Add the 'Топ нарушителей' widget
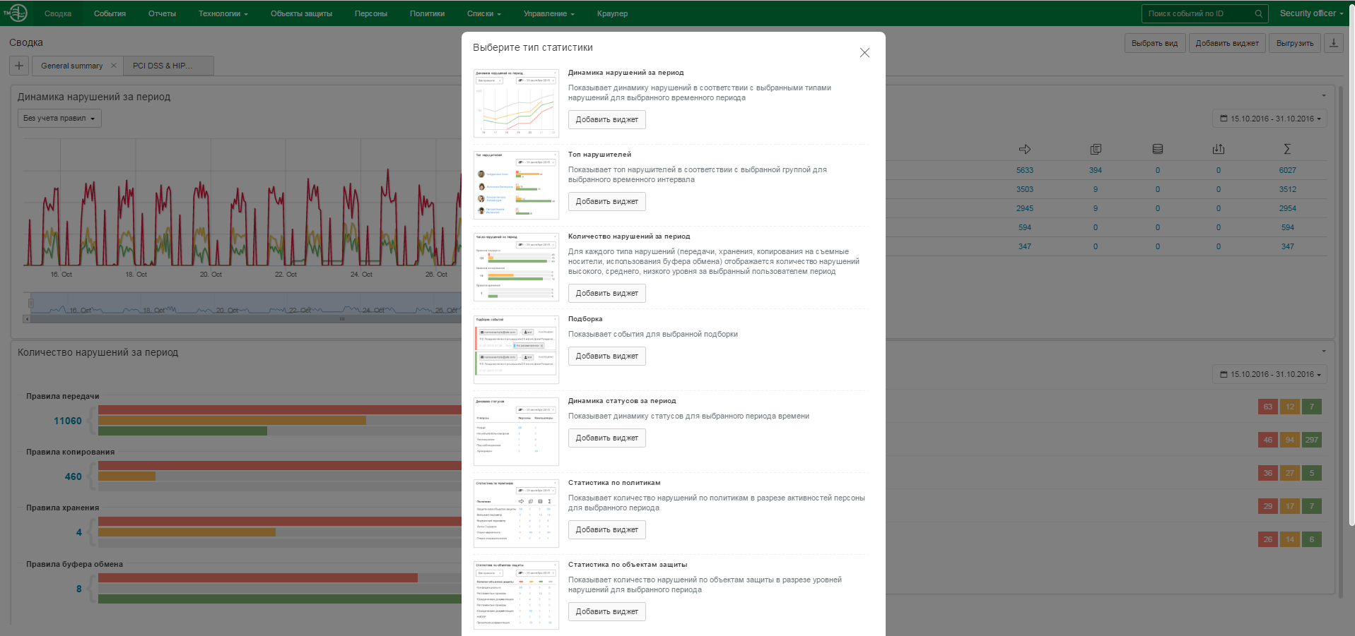1355x636 pixels. (606, 201)
